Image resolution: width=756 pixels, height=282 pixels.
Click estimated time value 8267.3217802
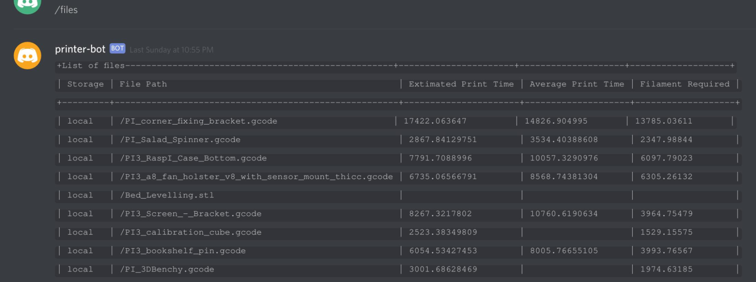(440, 214)
